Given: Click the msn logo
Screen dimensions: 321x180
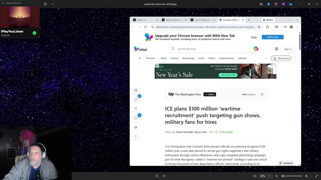Looking at the screenshot, I should click(x=140, y=49).
